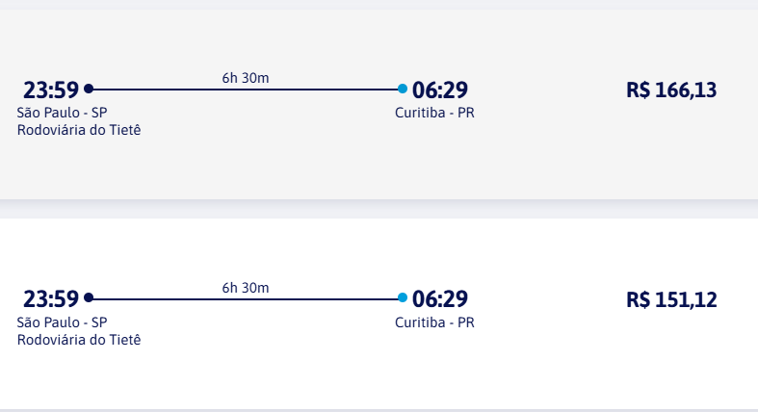The width and height of the screenshot is (758, 412).
Task: Click the 23:59 departure time on the R$ 151,12 trip
Action: click(x=51, y=299)
